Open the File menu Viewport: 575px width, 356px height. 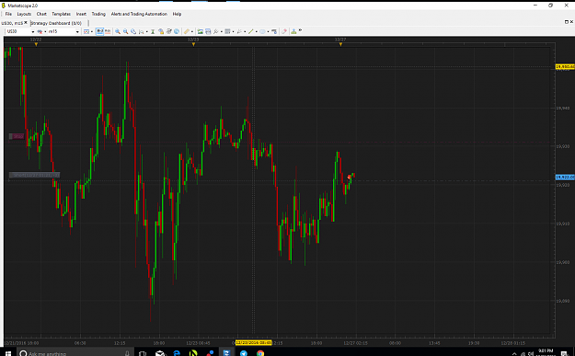tap(8, 14)
